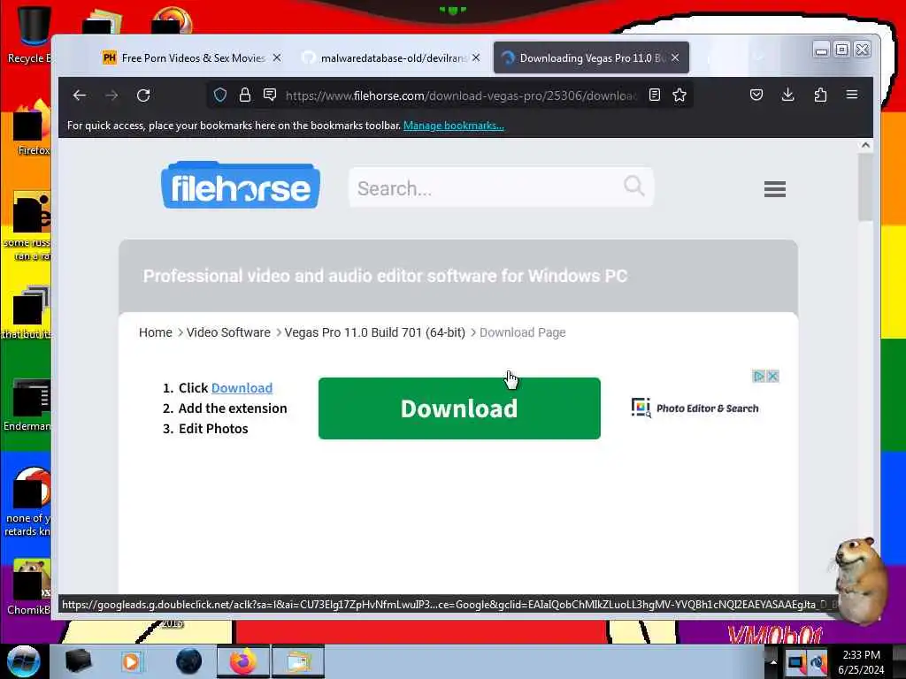
Task: Open tracking protection shield icon
Action: coord(219,95)
